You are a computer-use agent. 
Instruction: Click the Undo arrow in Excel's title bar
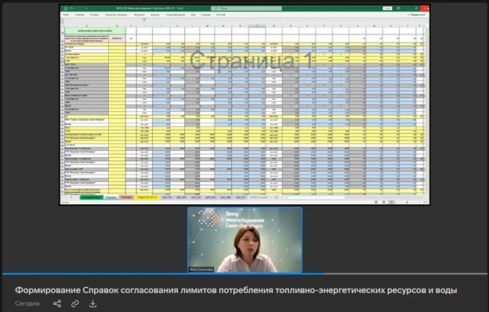[x=71, y=9]
